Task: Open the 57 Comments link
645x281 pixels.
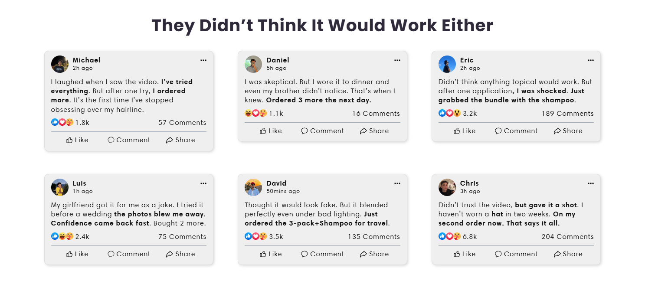Action: (182, 123)
